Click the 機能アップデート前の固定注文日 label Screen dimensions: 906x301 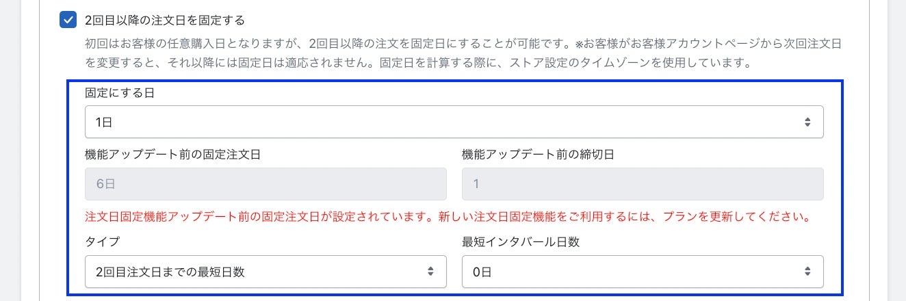click(172, 154)
